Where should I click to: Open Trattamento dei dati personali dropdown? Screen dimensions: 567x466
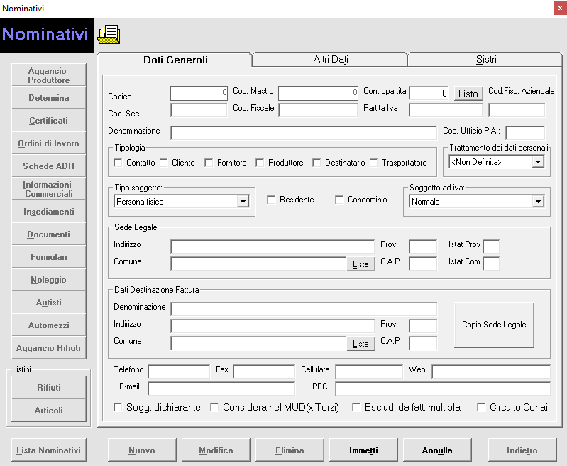tap(538, 162)
